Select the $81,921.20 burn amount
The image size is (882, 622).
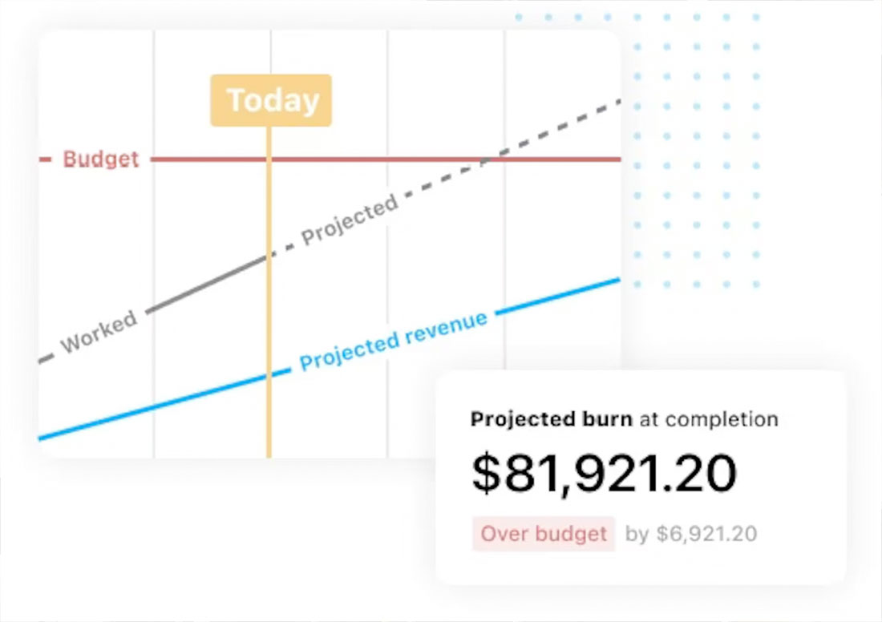pyautogui.click(x=603, y=473)
